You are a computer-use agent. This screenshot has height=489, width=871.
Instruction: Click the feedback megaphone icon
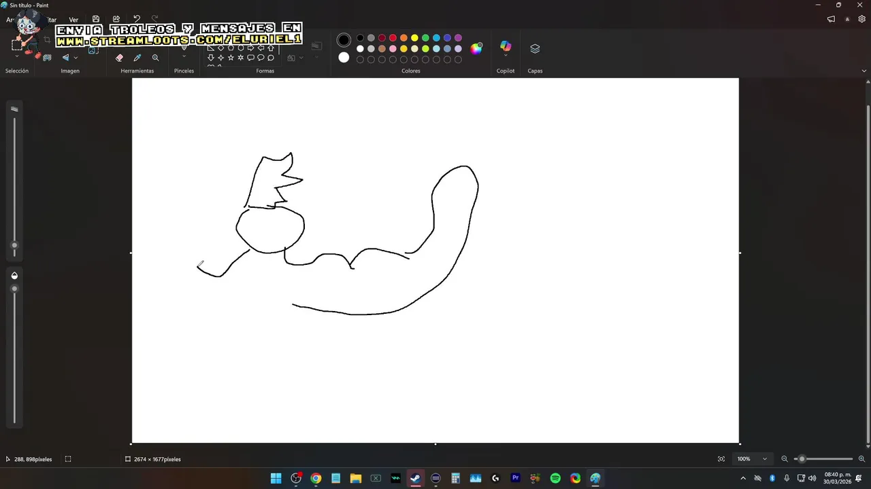pos(831,19)
